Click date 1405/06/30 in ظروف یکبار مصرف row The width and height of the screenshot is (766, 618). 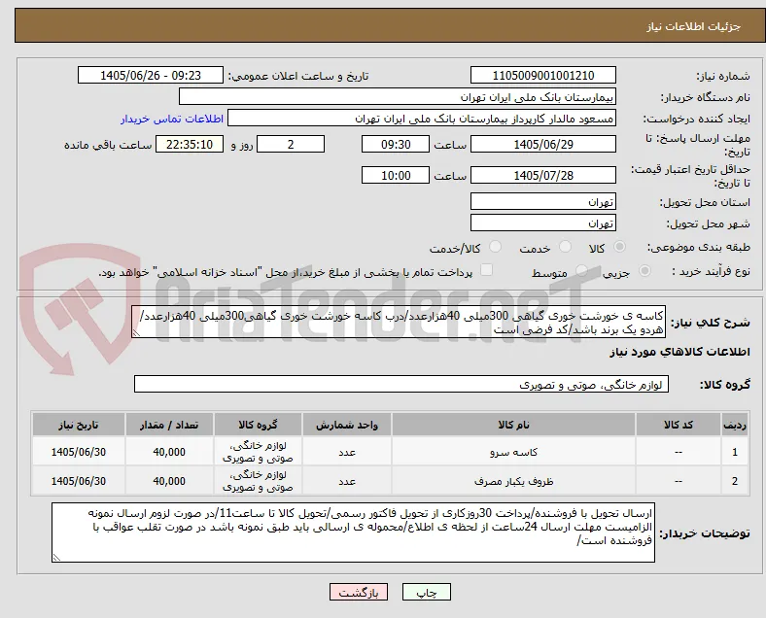(x=78, y=481)
